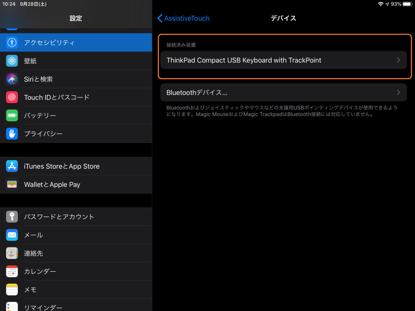415x311 pixels.
Task: Tap the デバイス page title
Action: tap(283, 18)
